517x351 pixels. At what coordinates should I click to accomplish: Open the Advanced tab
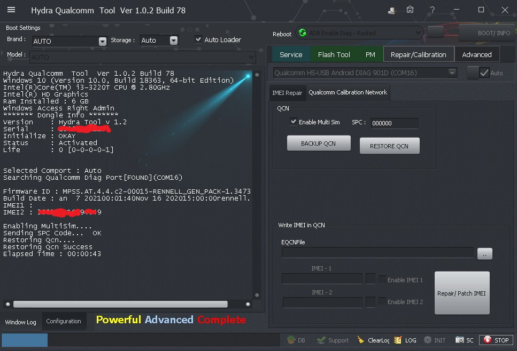(x=477, y=54)
